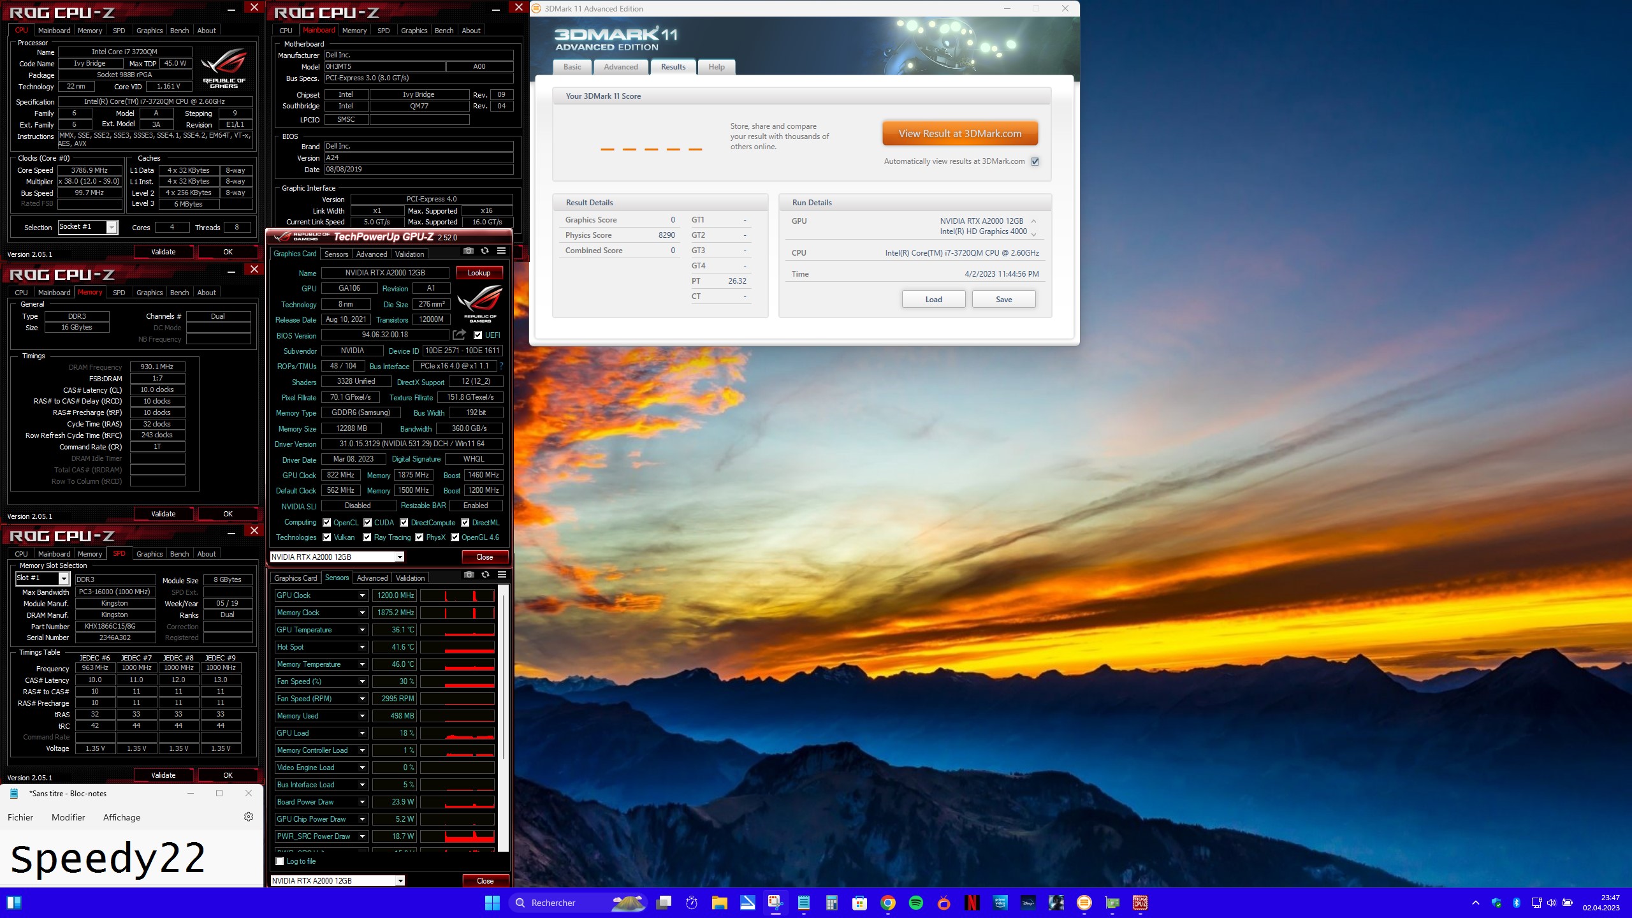The width and height of the screenshot is (1632, 918).
Task: Toggle the Vulkan checkbox
Action: point(327,537)
